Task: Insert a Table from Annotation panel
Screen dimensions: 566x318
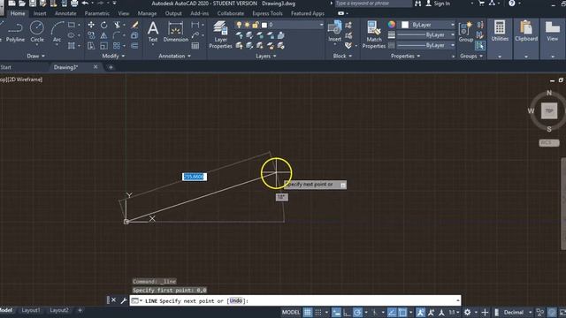Action: coord(195,46)
